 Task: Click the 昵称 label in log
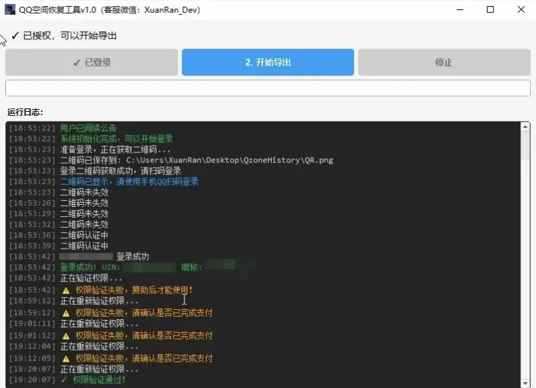191,267
